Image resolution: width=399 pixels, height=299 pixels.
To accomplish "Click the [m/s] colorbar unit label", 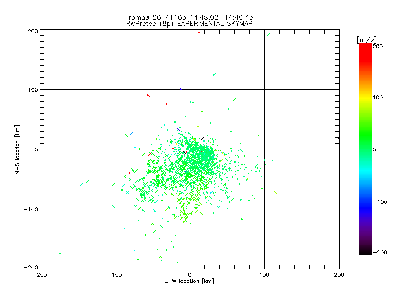I will pos(366,39).
